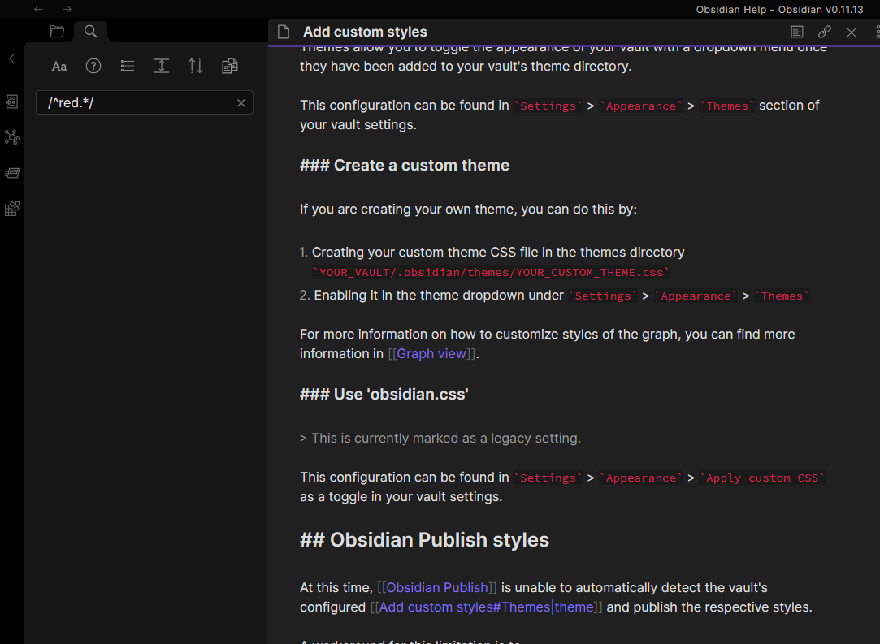
Task: Switch to the search tab
Action: coord(90,32)
